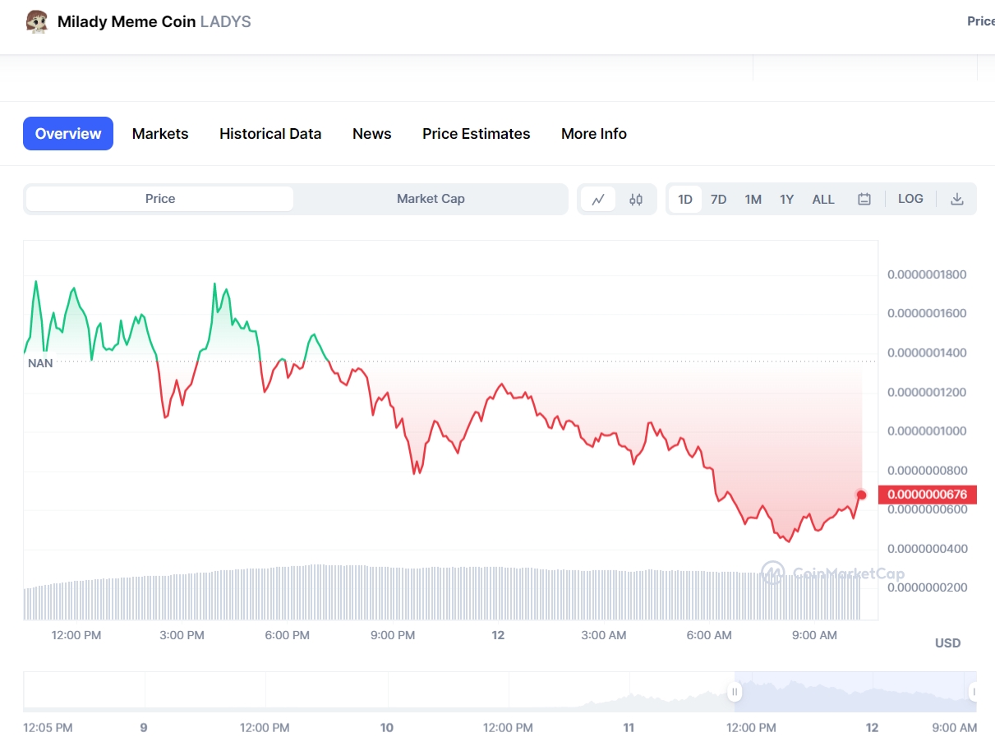Open the More Info tab
This screenshot has height=737, width=995.
tap(594, 133)
